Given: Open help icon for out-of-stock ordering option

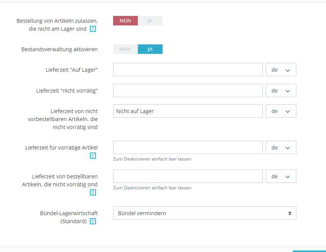Looking at the screenshot, I should tap(93, 29).
